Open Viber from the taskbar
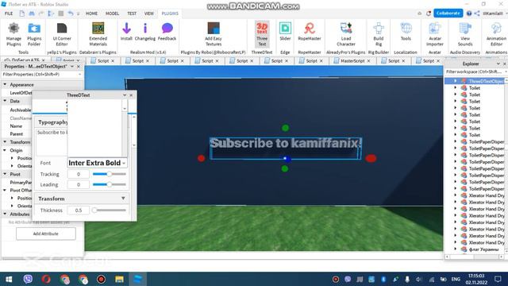508x286 pixels. (x=28, y=279)
